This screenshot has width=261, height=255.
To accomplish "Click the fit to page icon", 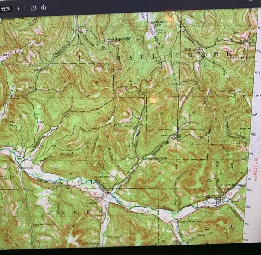I will click(x=33, y=8).
